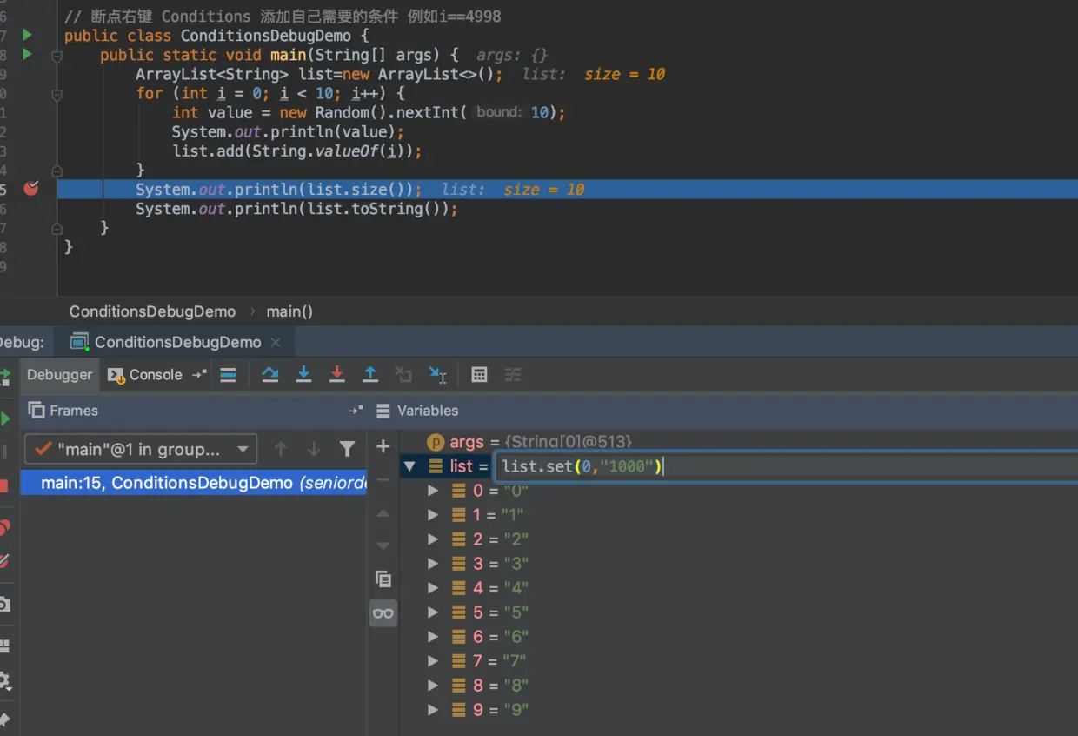
Task: Click inline hint "size = 10" on ArrayList line
Action: tap(624, 75)
